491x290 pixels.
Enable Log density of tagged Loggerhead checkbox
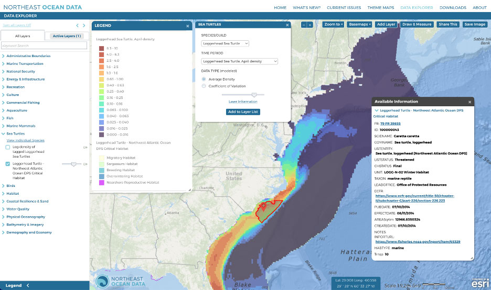pyautogui.click(x=8, y=147)
